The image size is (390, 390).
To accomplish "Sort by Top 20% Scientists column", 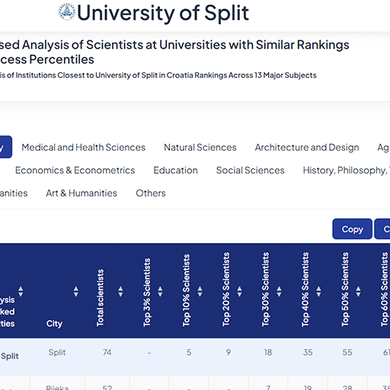I will [239, 292].
